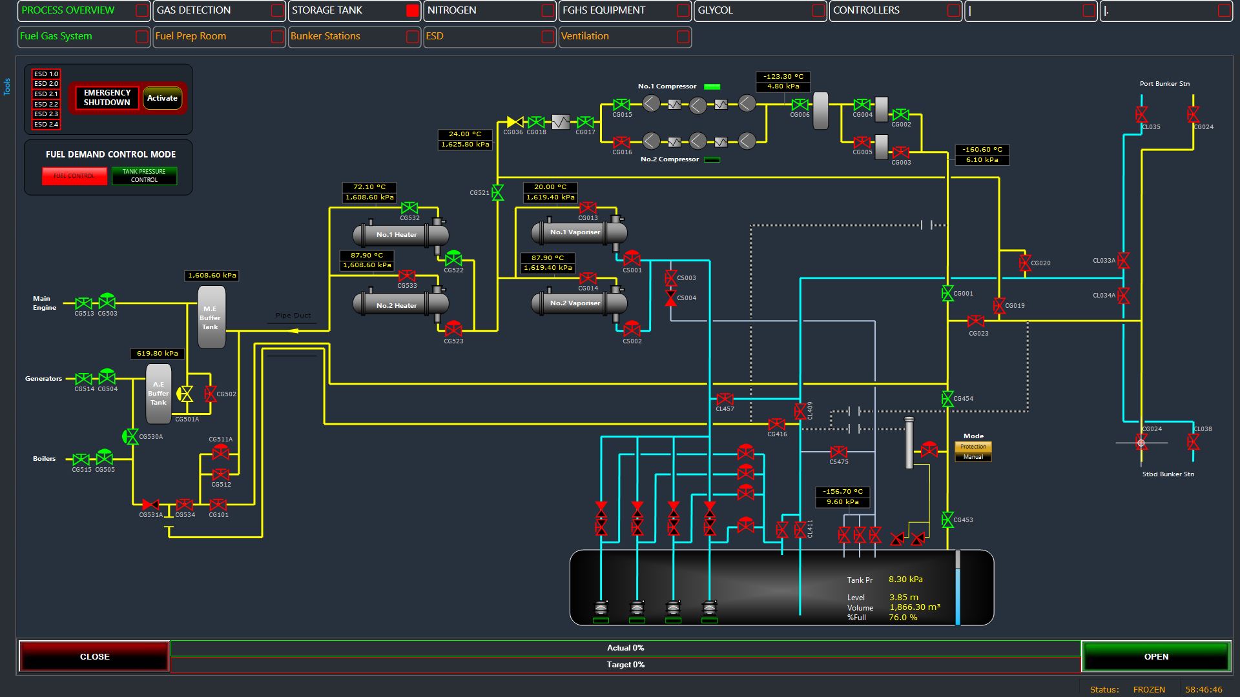Select valve CG020 near port bunker

coord(1025,263)
